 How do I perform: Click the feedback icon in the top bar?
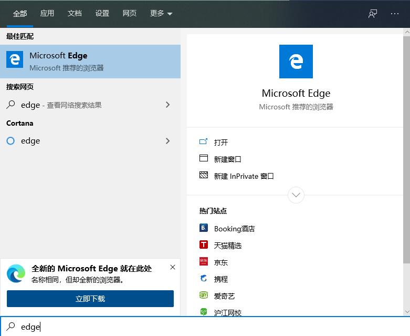(373, 14)
